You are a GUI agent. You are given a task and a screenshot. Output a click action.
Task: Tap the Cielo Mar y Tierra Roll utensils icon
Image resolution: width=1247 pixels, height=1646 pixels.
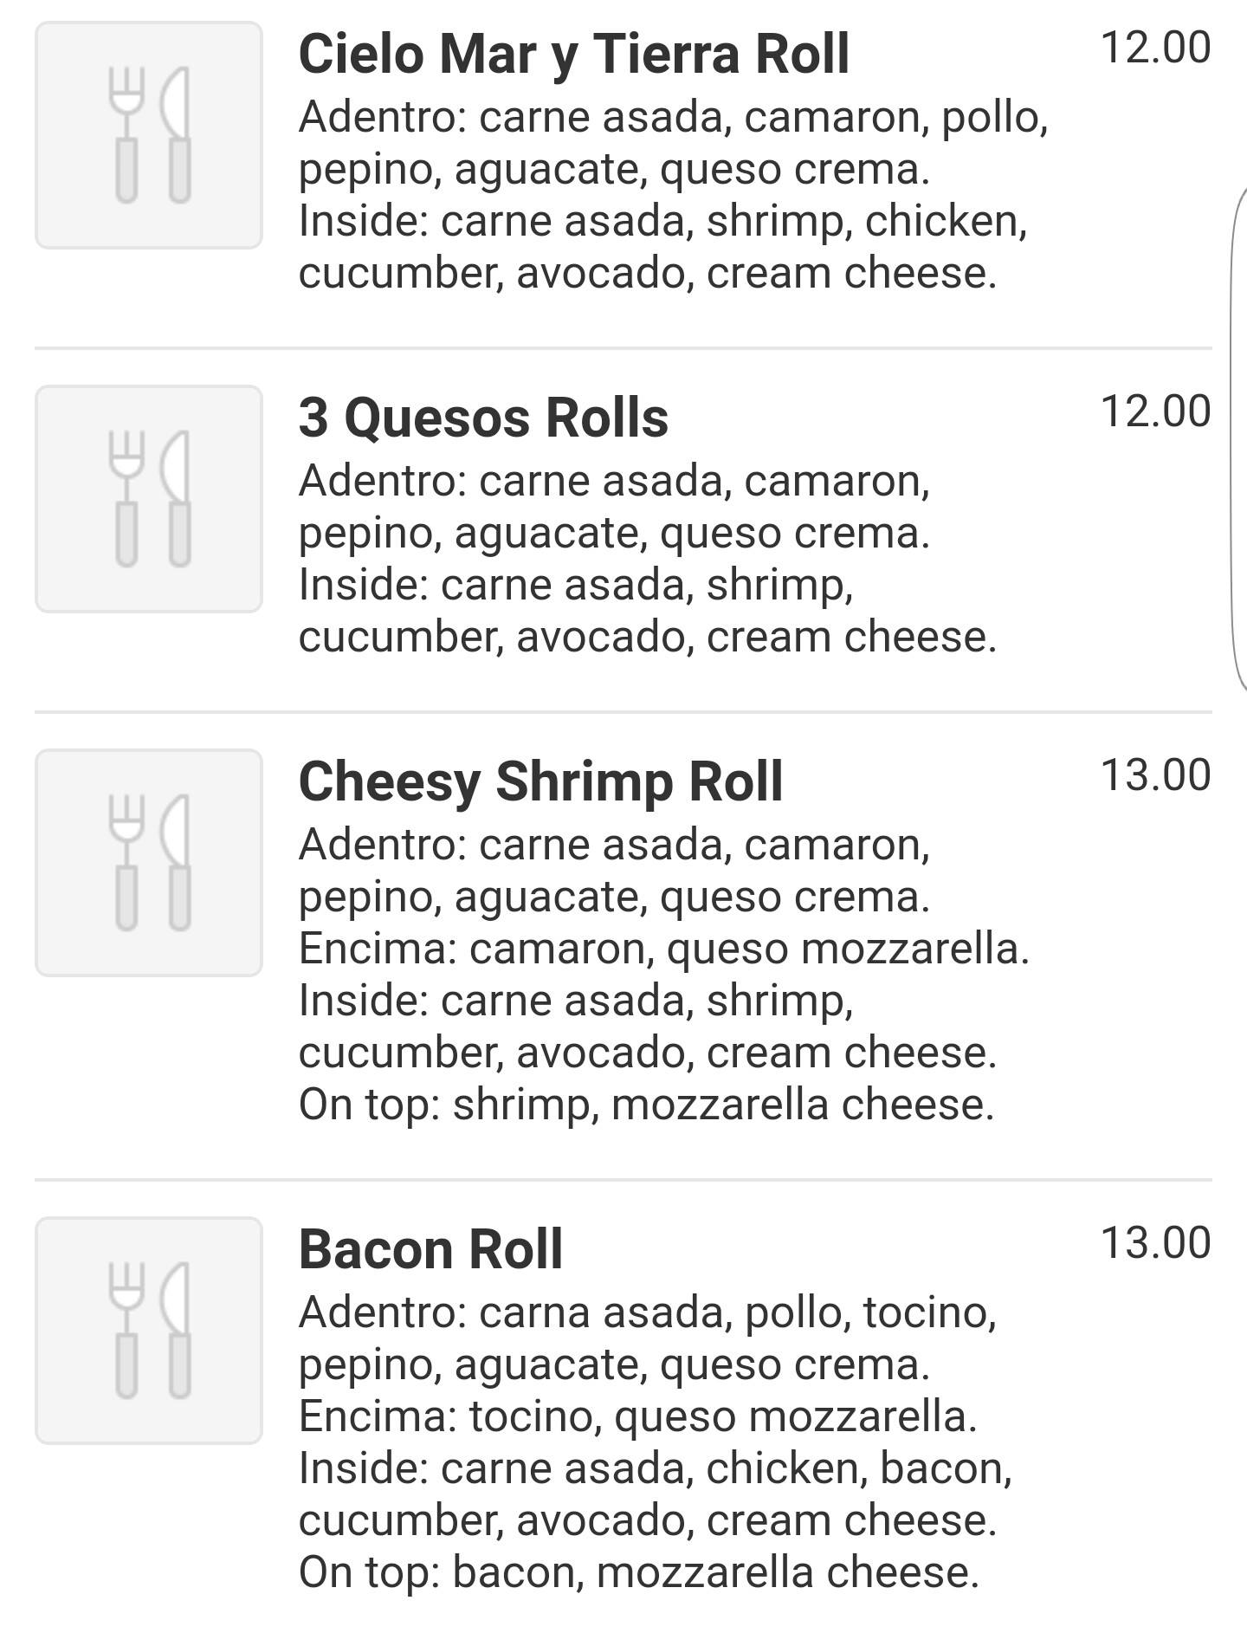coord(148,135)
